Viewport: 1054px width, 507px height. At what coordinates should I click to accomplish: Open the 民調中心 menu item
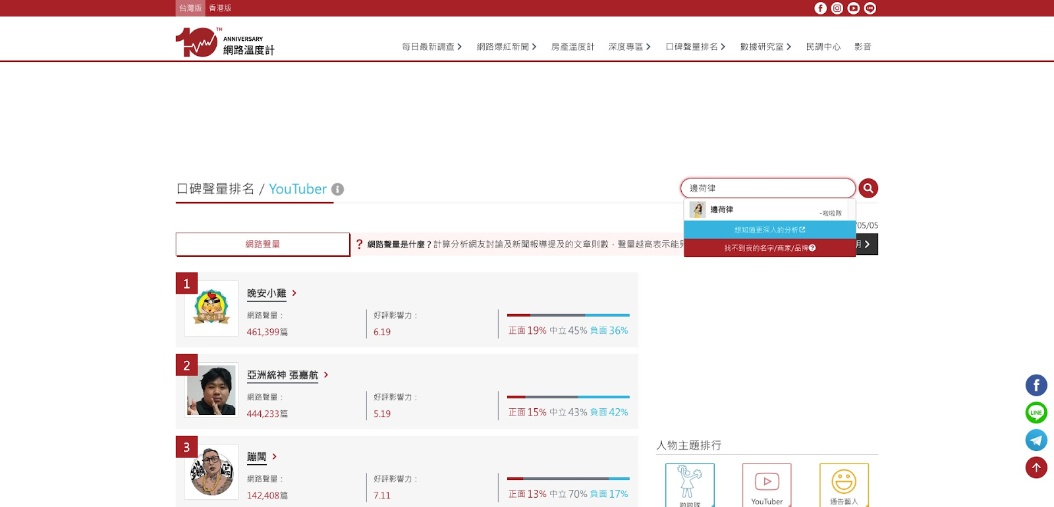pos(823,47)
